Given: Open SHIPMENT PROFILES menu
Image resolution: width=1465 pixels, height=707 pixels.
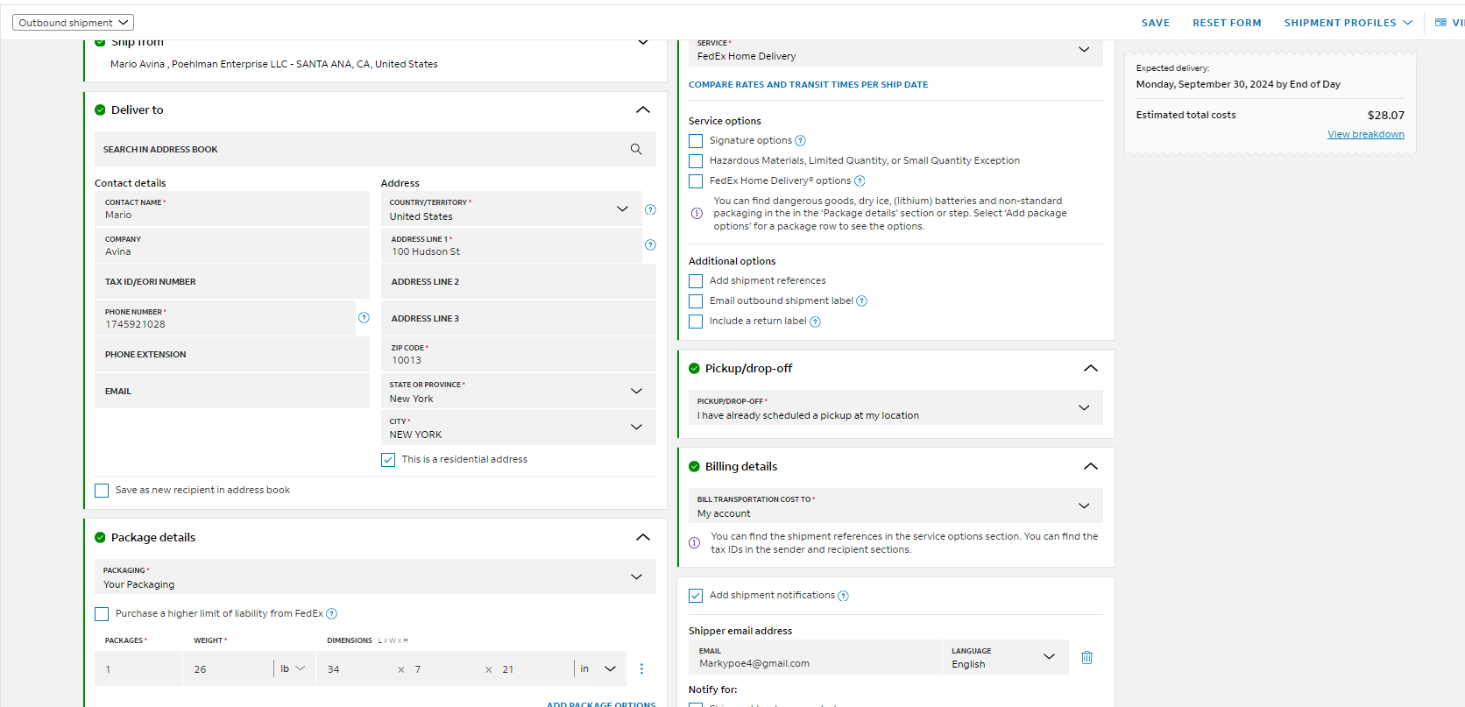Looking at the screenshot, I should (1348, 23).
